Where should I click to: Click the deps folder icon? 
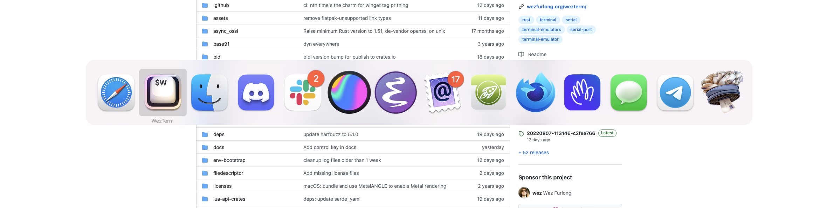coord(205,134)
